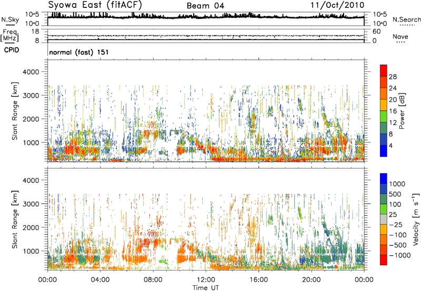Click the '28' tick on the Power colorbar
Image resolution: width=421 pixels, height=291 pixels.
pyautogui.click(x=393, y=77)
